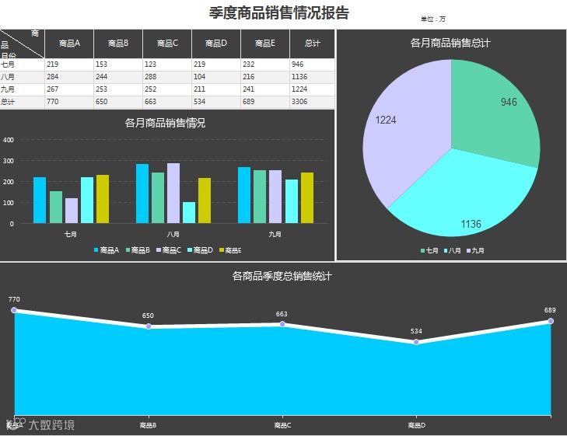567x436 pixels.
Task: Click bar chart title 各月商品销售情况
Action: [x=165, y=123]
